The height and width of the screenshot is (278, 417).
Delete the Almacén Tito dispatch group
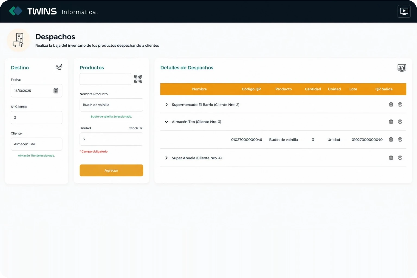[391, 122]
